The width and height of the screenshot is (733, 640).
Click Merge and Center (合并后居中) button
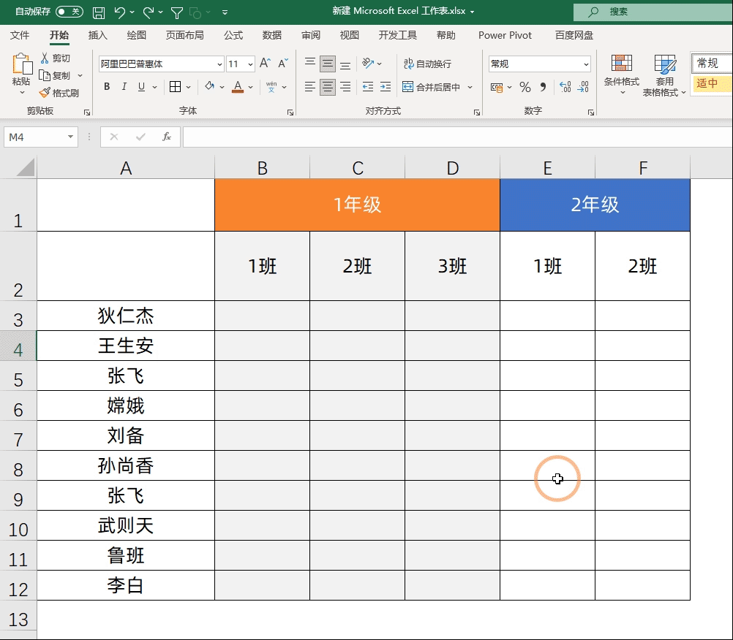click(432, 87)
